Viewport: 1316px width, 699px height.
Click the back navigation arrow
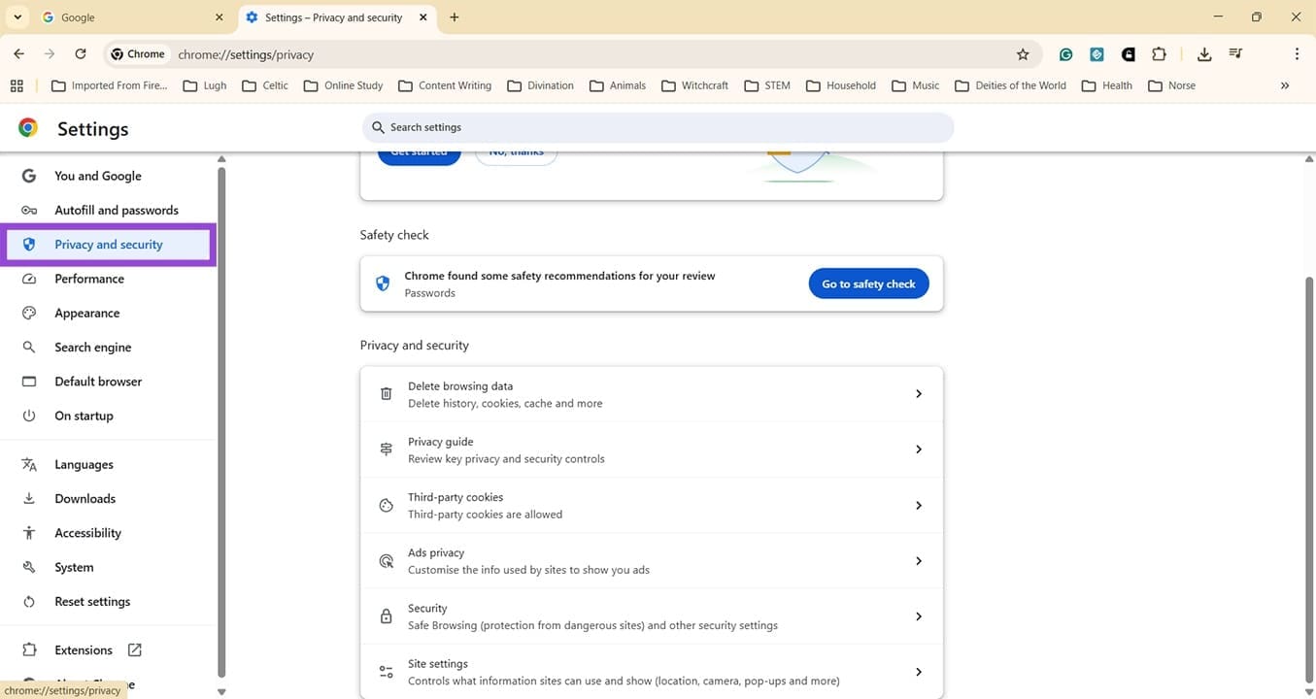[17, 53]
